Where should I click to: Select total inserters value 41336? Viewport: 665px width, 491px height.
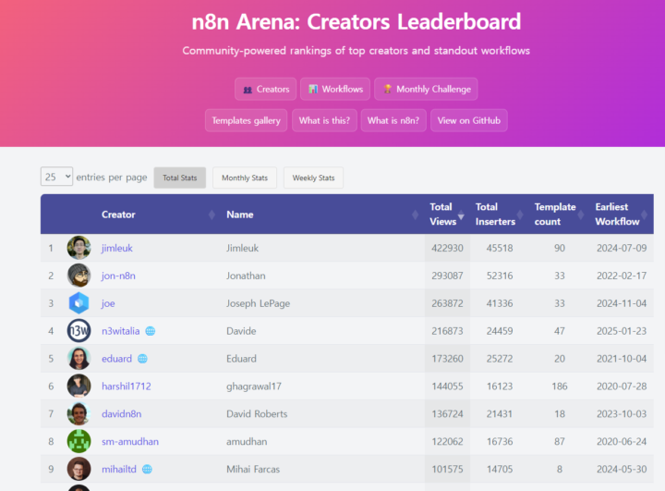499,303
